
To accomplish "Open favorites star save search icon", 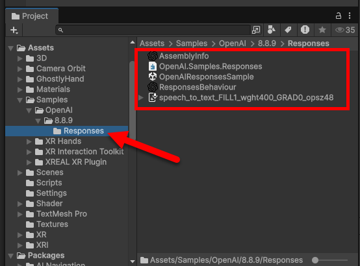I will tap(322, 30).
